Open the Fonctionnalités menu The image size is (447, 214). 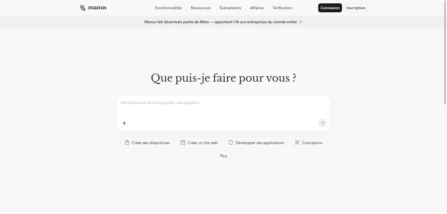[168, 8]
